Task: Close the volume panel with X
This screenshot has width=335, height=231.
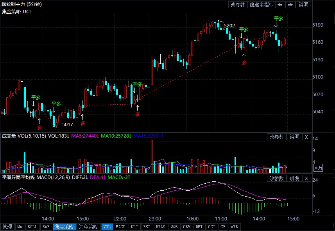Action: tap(306, 137)
